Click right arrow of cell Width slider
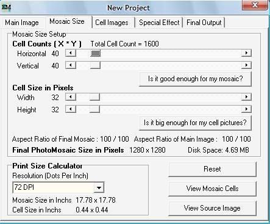The width and height of the screenshot is (270, 224). 246,97
